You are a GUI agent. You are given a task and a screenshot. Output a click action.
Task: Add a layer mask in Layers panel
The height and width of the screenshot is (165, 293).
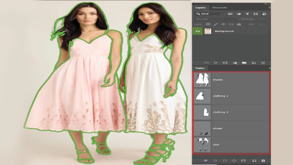pos(225,63)
